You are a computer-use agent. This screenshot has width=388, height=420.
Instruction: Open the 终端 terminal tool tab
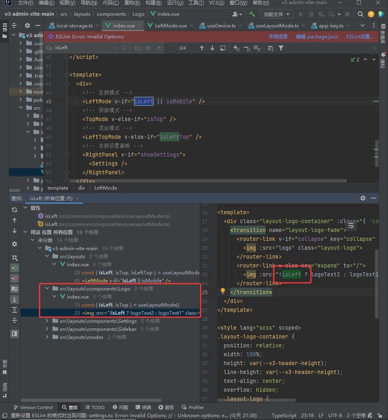tap(143, 407)
